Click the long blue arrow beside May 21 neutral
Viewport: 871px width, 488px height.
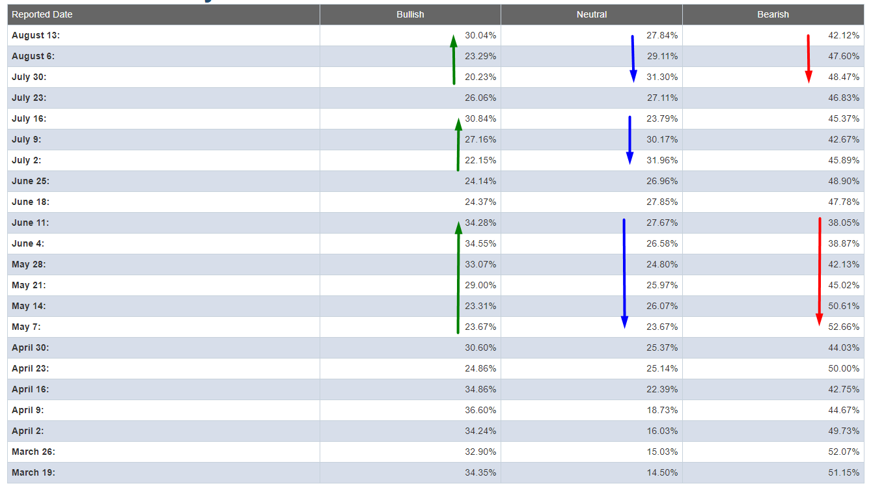[x=624, y=273]
